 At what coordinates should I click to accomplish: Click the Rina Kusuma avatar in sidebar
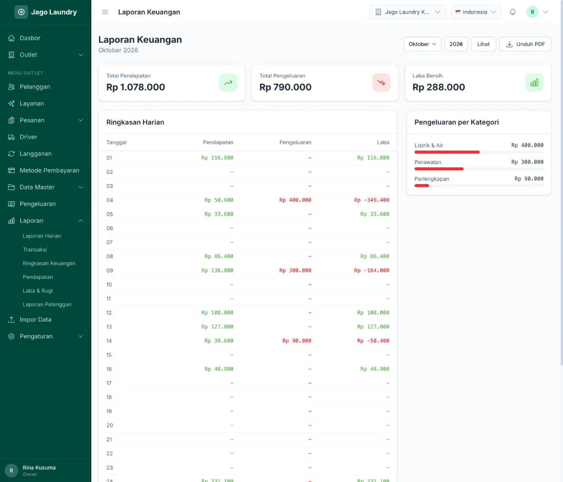(11, 471)
